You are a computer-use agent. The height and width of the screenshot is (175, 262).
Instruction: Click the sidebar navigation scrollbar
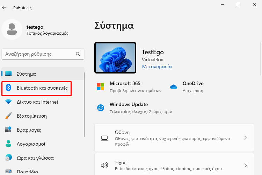pyautogui.click(x=84, y=105)
